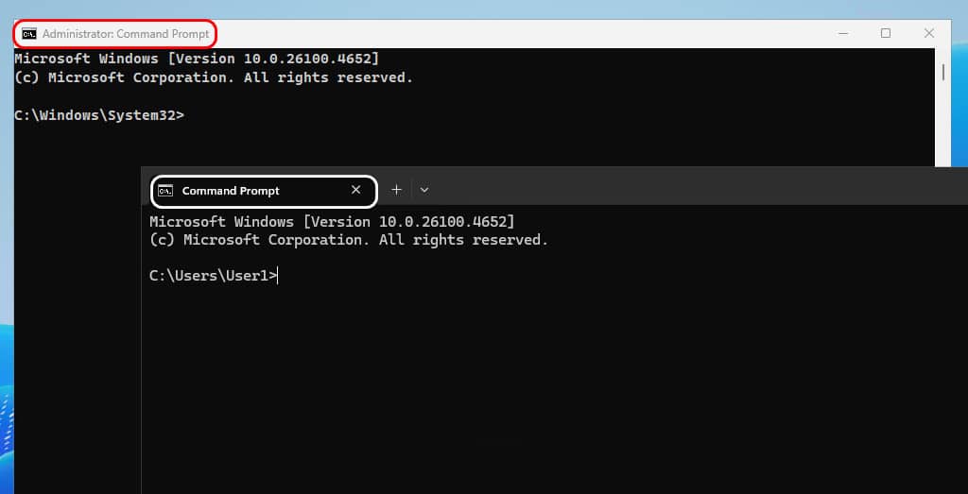Click the C:\Users\User1> prompt in Terminal

pyautogui.click(x=214, y=276)
